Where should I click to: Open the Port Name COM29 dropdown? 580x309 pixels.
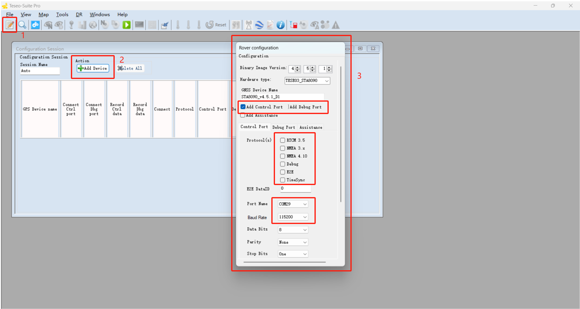(x=293, y=204)
